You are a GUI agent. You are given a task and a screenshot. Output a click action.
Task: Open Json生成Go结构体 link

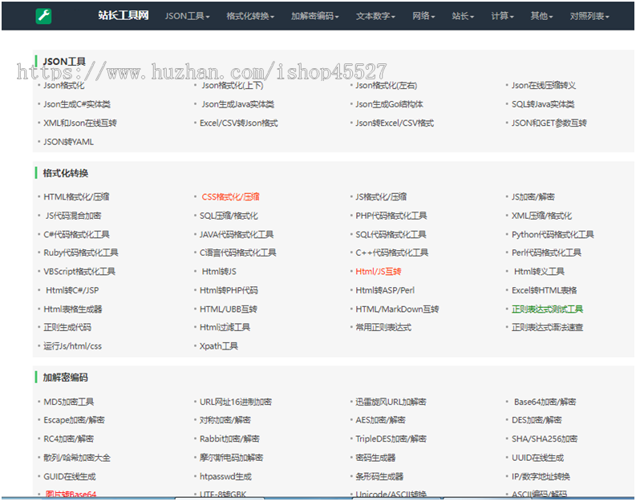pyautogui.click(x=389, y=104)
